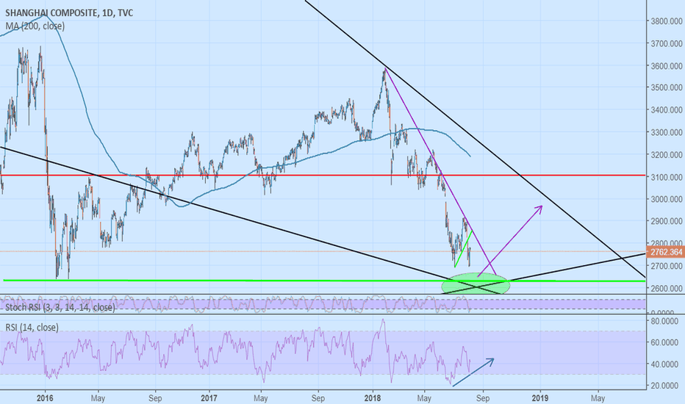Click the 3000.000 price axis label
The height and width of the screenshot is (404, 685).
(666, 199)
